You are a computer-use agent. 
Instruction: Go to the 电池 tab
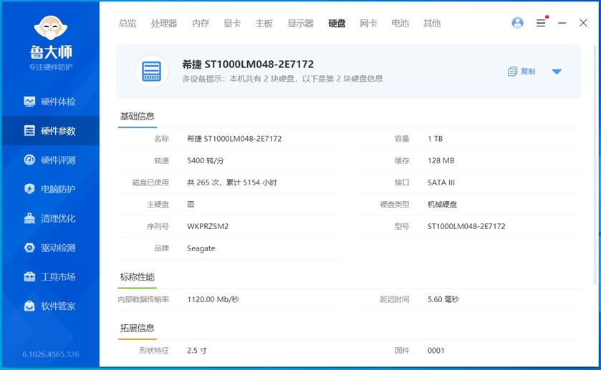(x=400, y=24)
